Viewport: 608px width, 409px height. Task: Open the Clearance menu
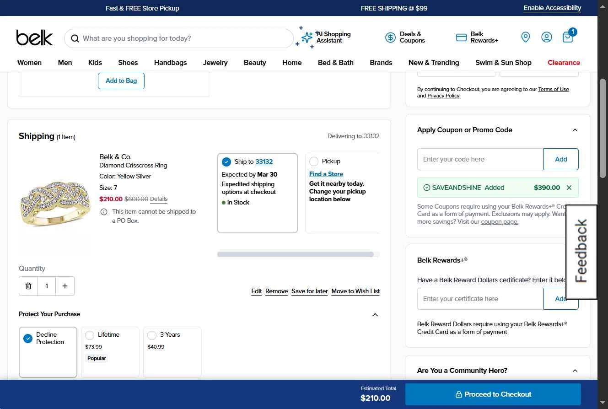[564, 63]
